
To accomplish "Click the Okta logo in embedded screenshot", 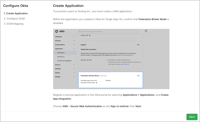I will 60,31.
